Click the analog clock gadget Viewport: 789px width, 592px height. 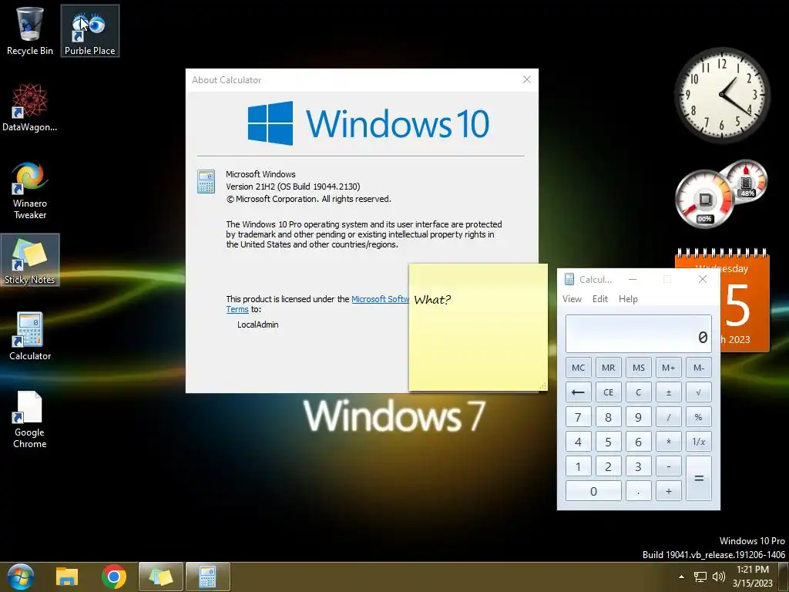(722, 95)
